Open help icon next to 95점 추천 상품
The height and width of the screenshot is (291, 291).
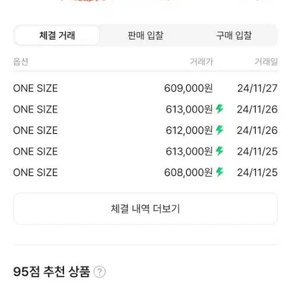point(100,272)
